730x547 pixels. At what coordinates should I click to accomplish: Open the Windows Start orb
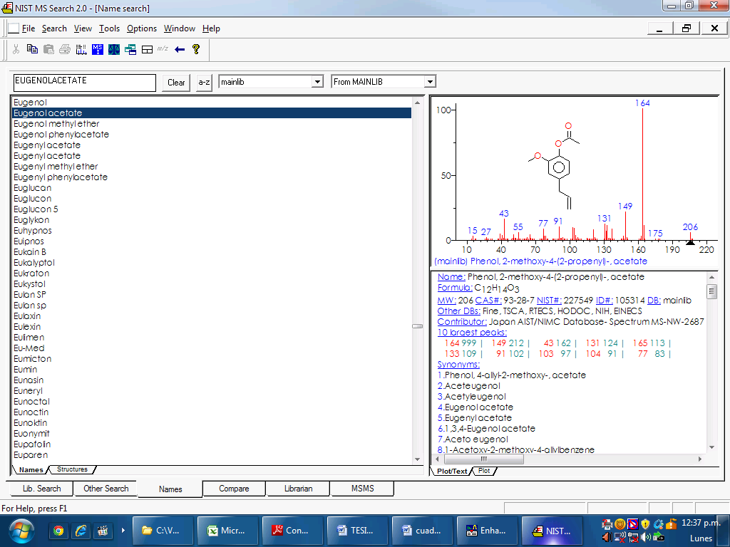pos(21,531)
